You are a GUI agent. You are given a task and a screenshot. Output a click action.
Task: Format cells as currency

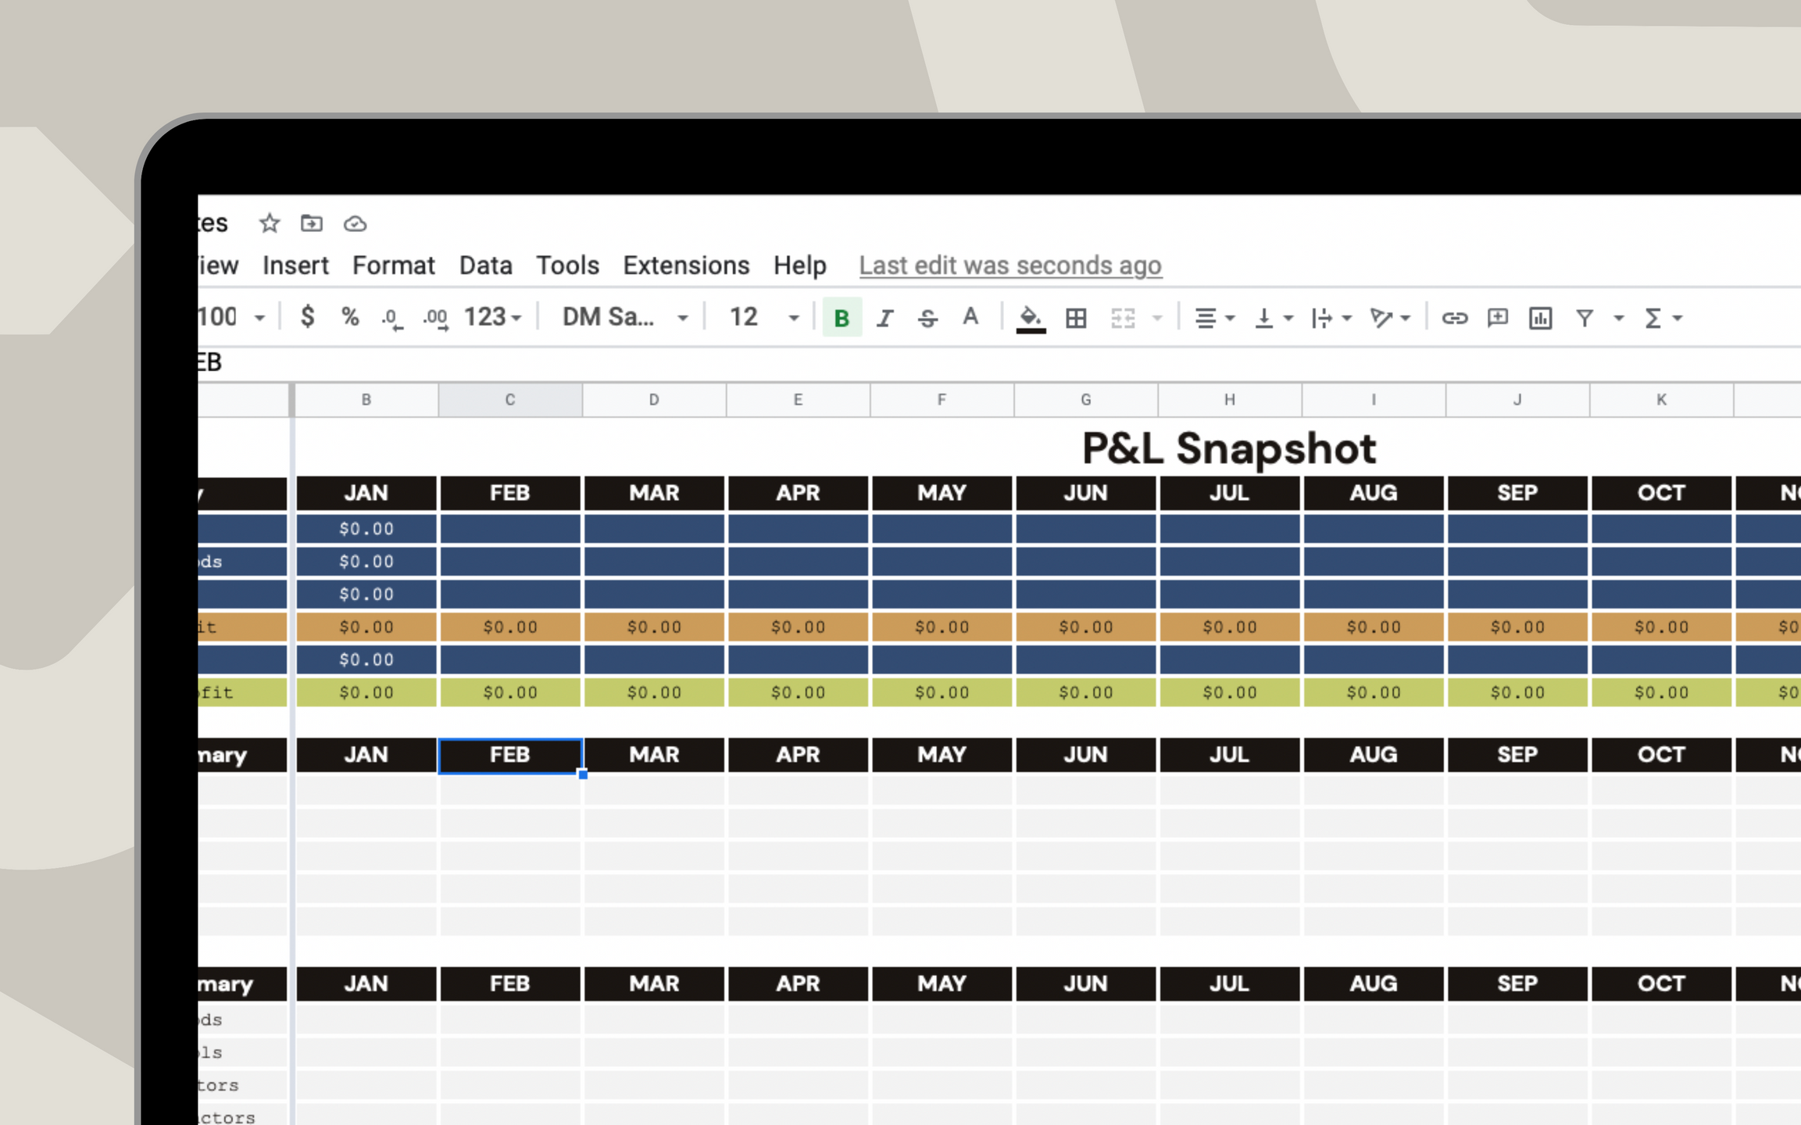click(x=307, y=317)
